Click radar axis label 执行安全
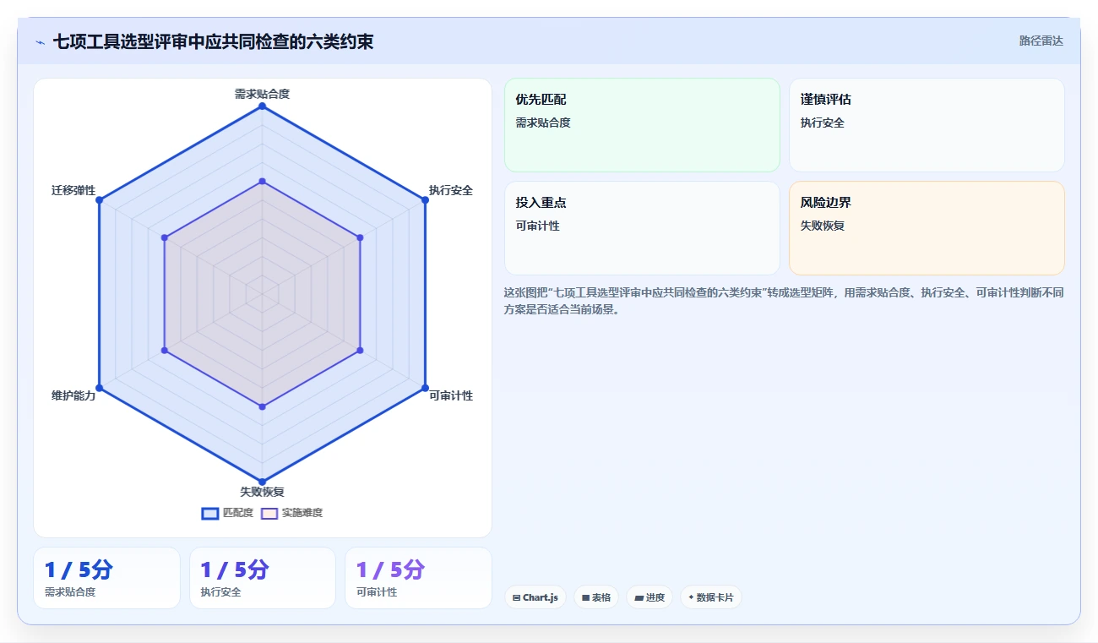The image size is (1098, 643). tap(451, 190)
